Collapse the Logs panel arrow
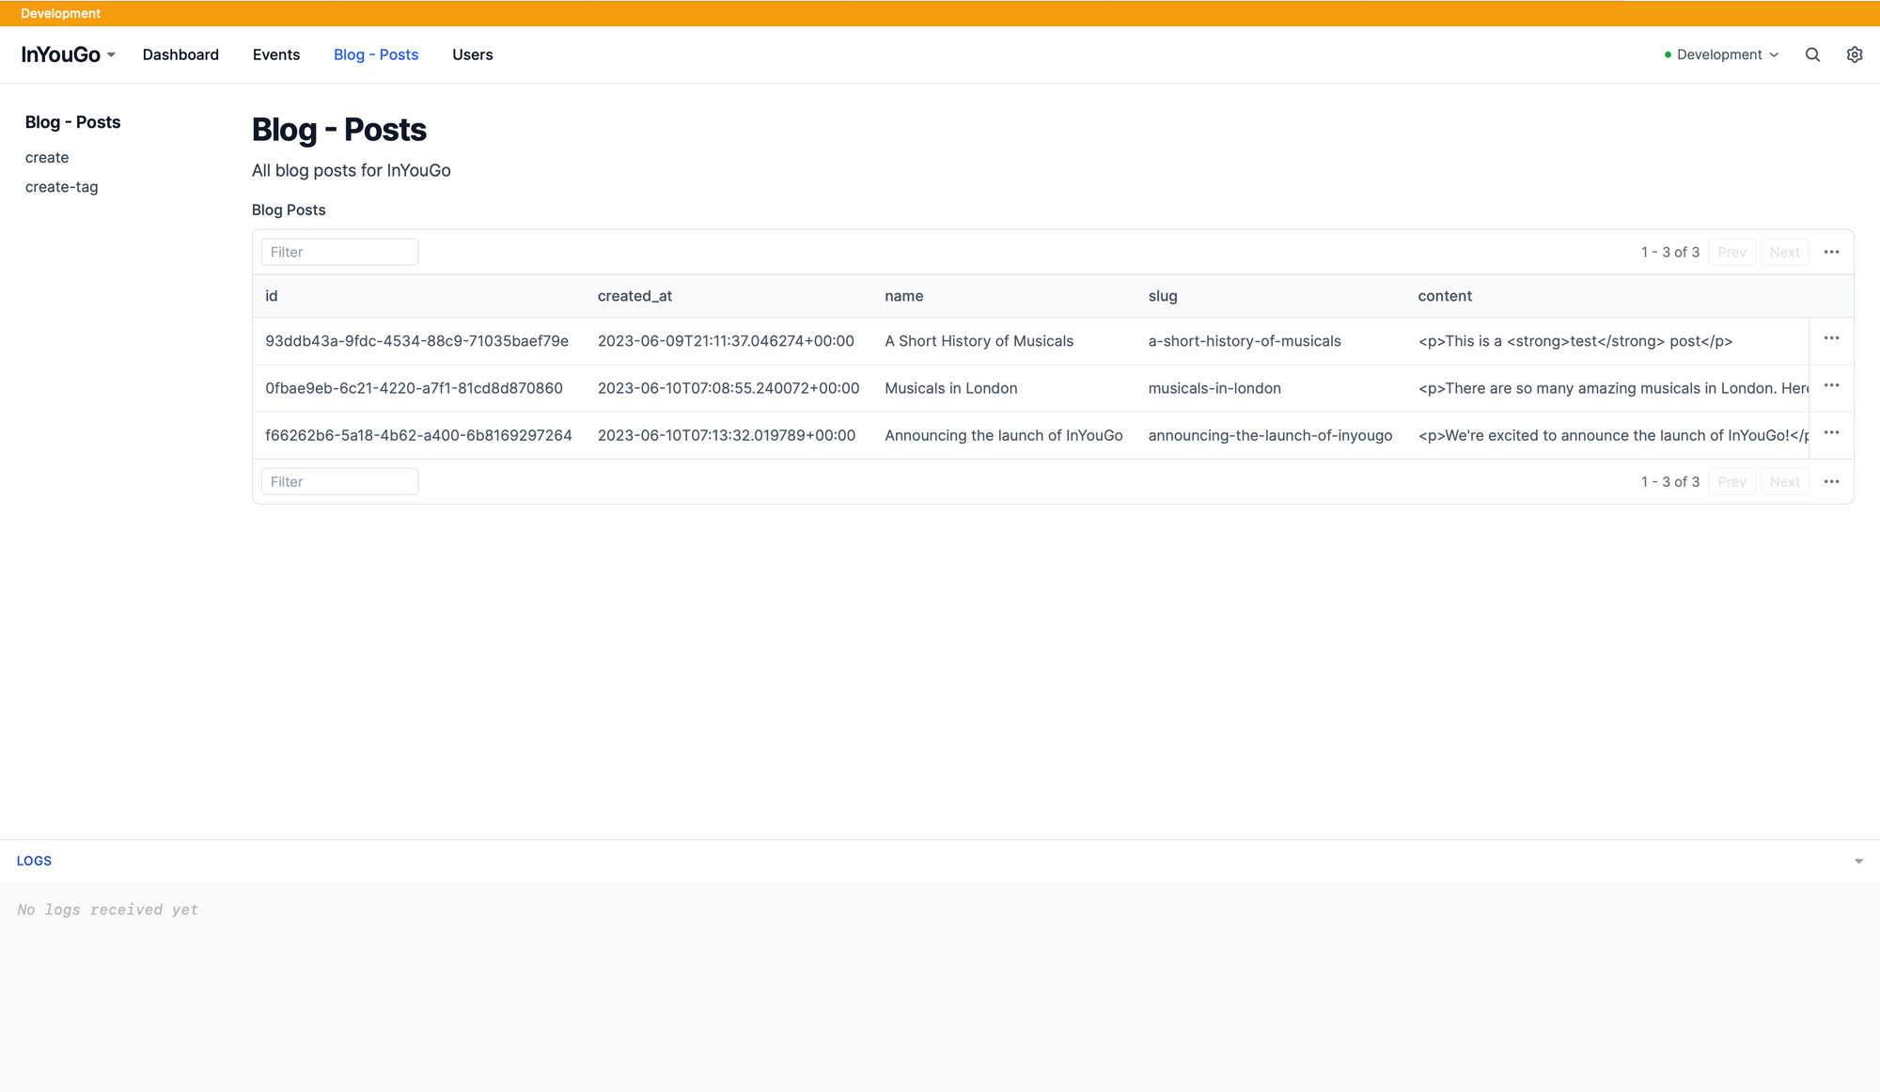This screenshot has height=1092, width=1880. [1857, 861]
